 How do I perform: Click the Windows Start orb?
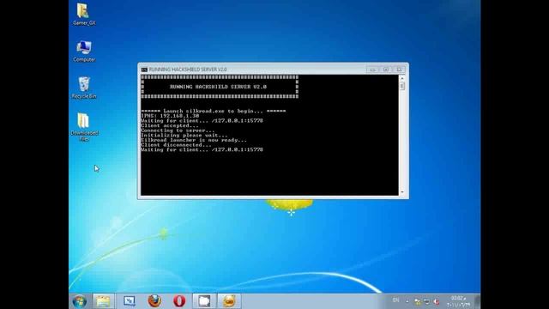click(80, 301)
